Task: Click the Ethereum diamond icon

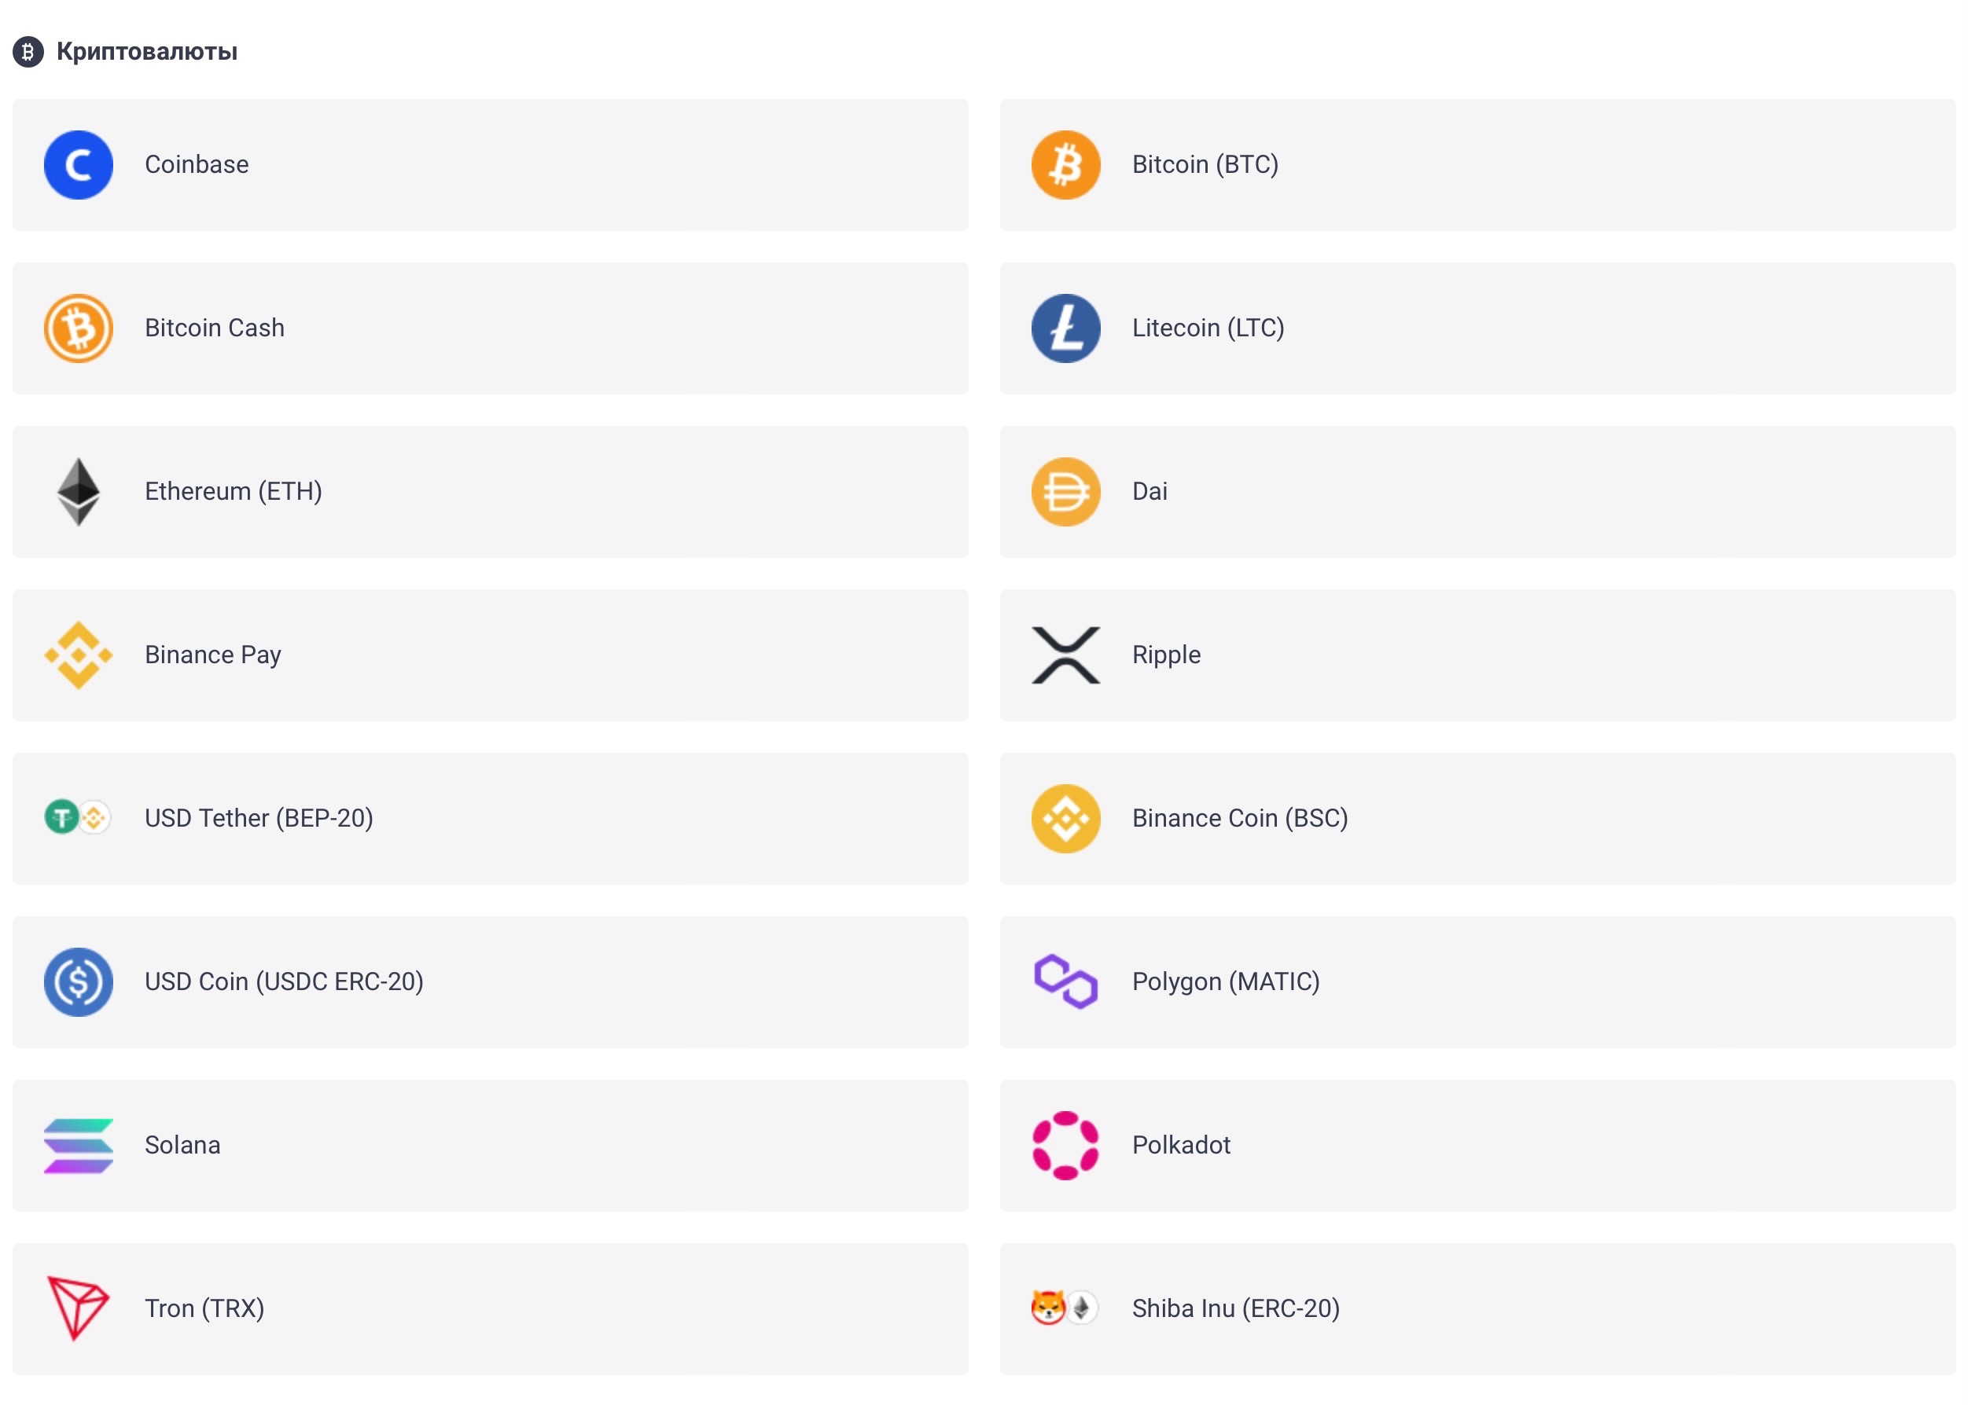Action: (x=78, y=491)
